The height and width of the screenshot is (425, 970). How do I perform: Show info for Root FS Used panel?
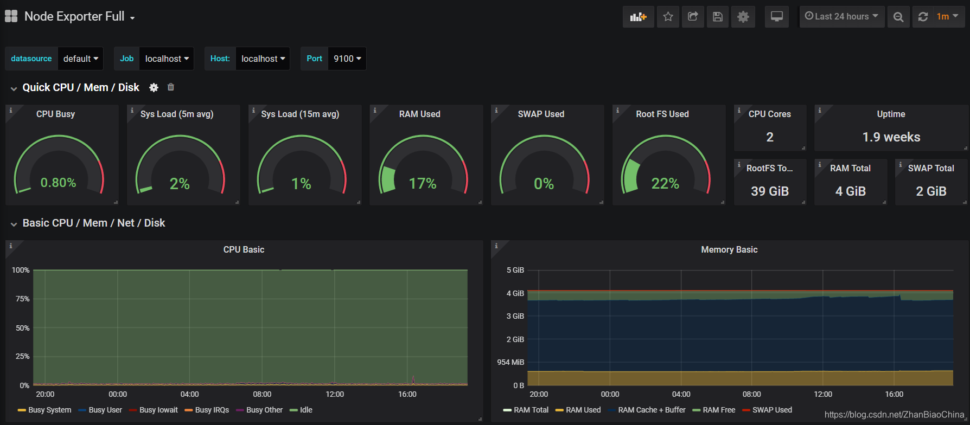617,110
